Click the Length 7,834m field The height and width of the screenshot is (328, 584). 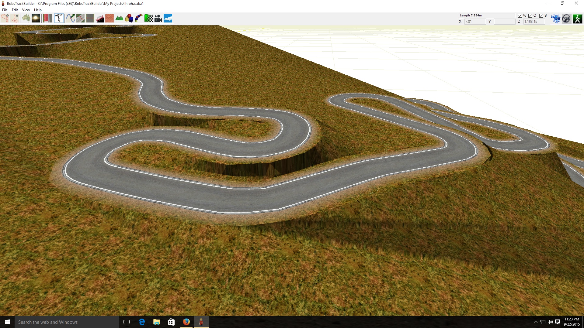(487, 15)
